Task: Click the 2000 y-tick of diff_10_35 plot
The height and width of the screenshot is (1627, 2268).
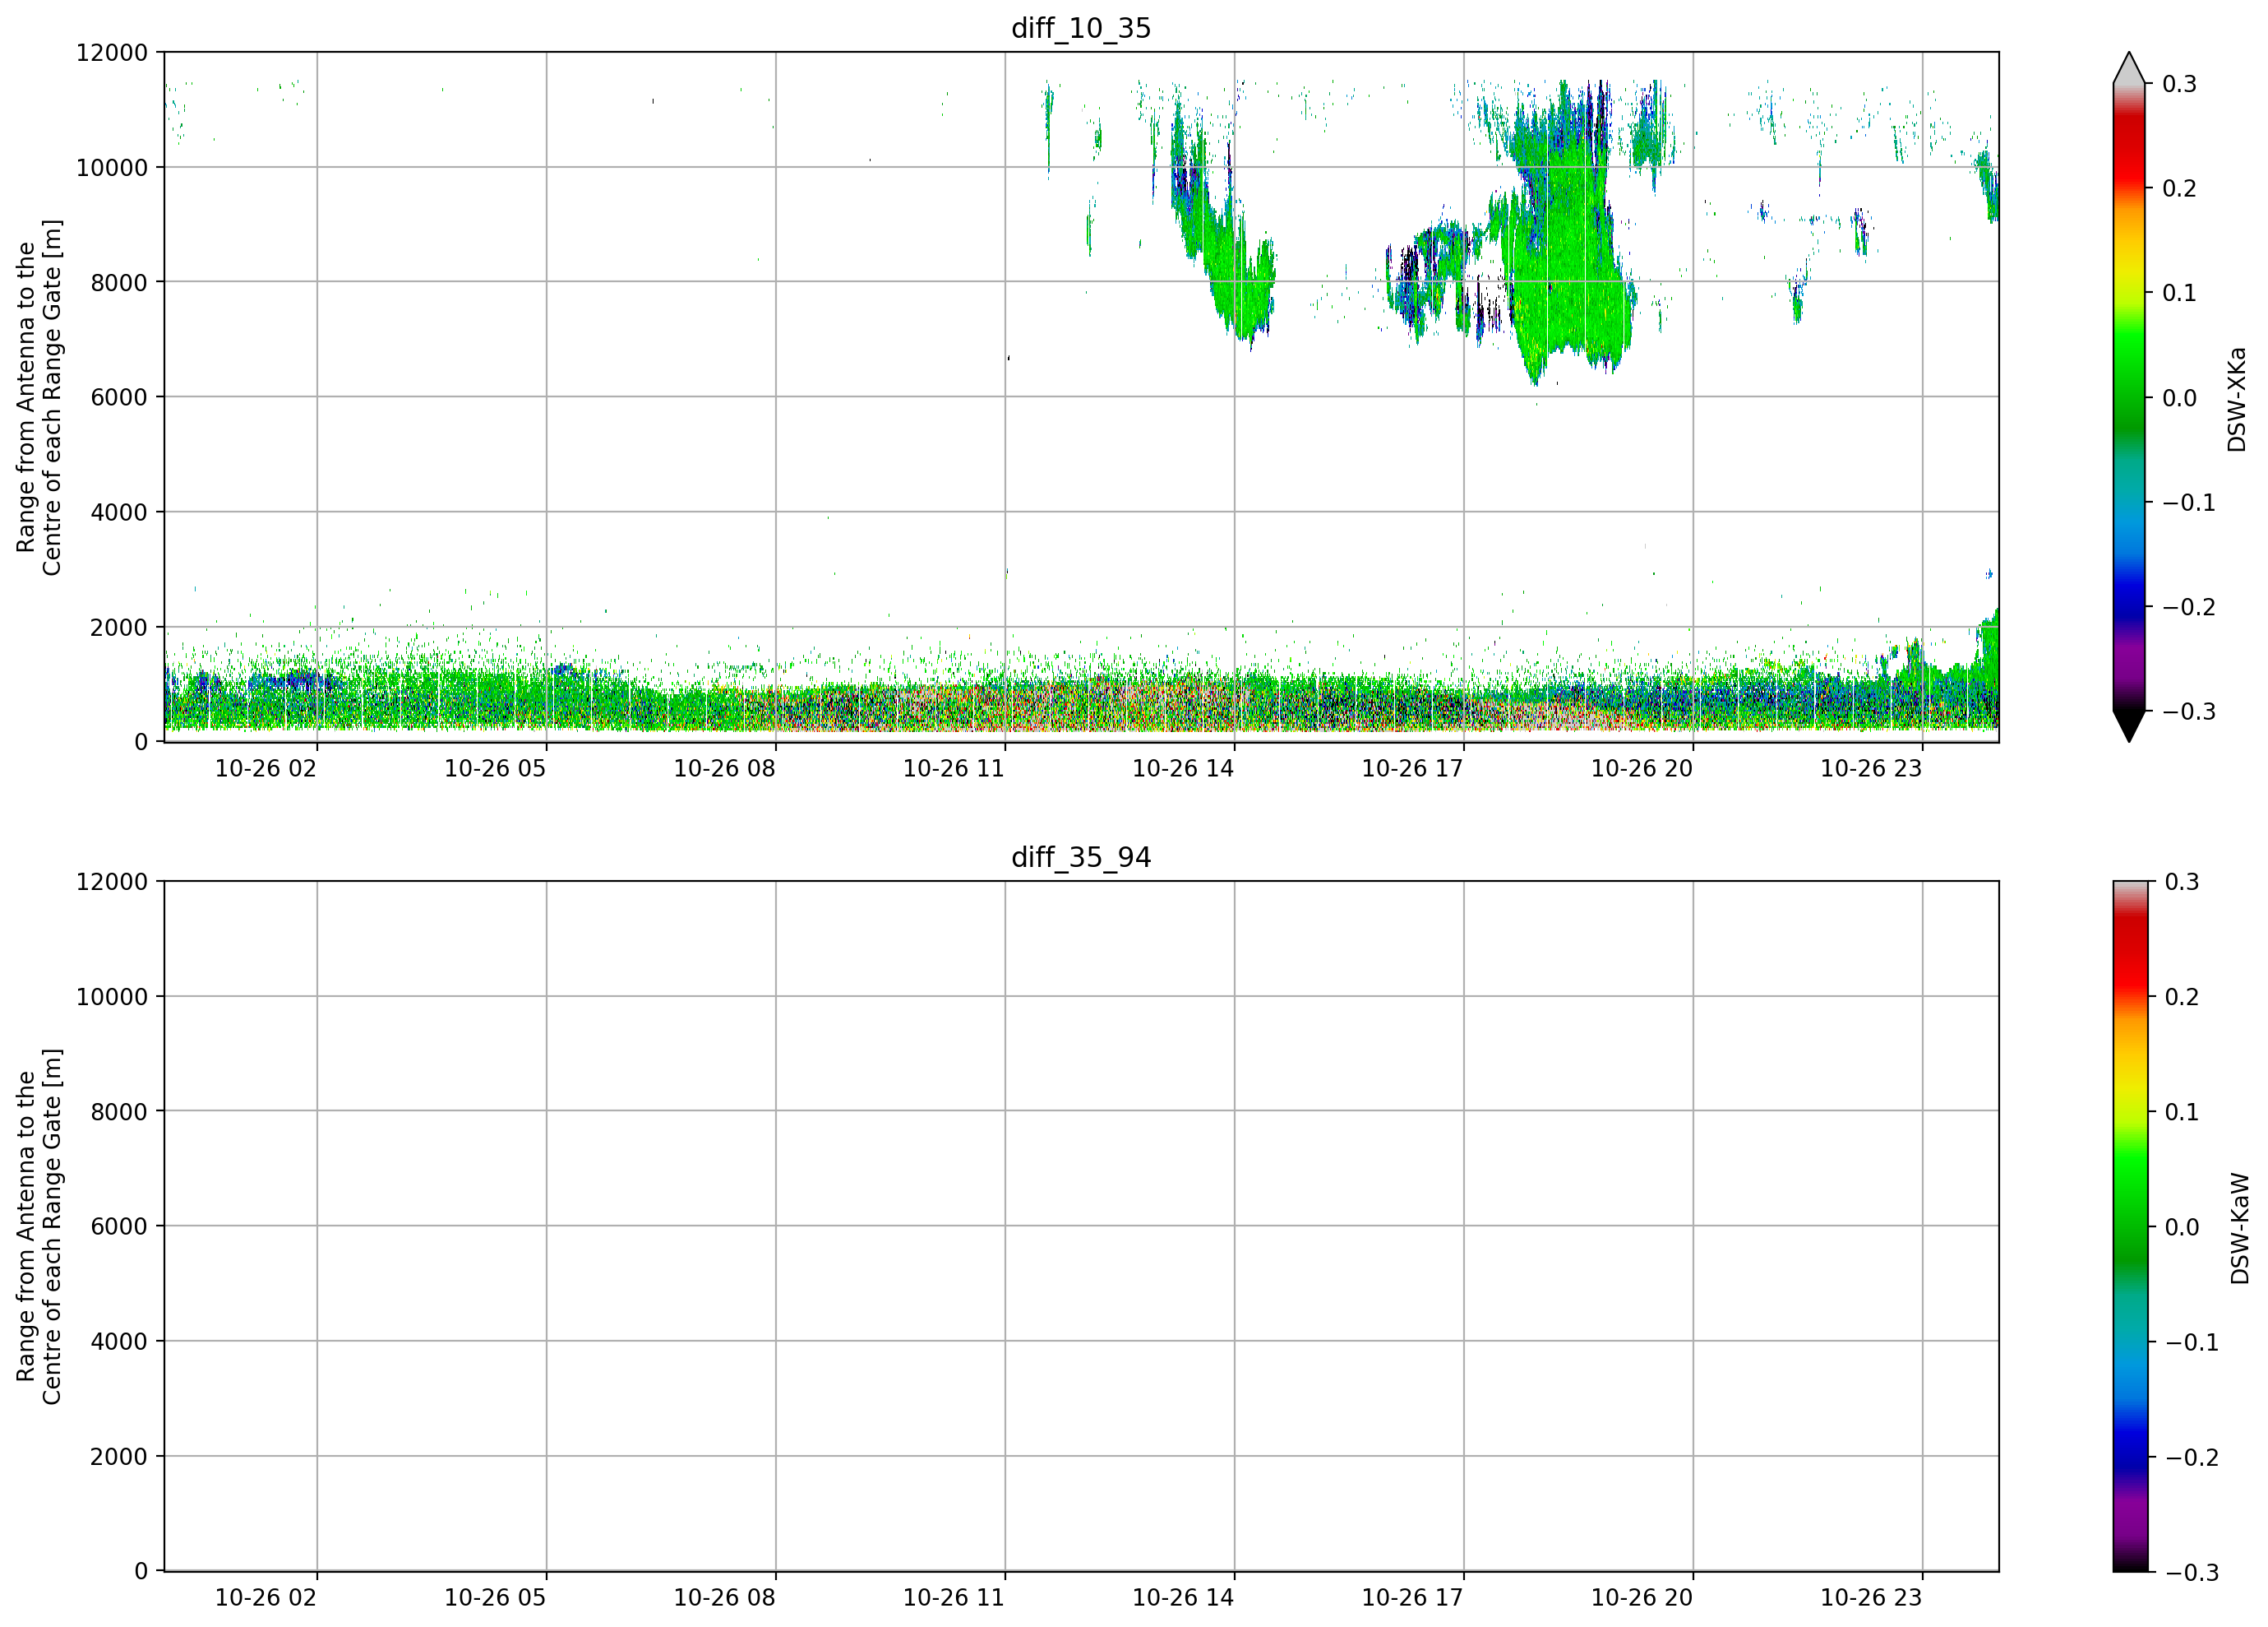Action: coord(118,628)
